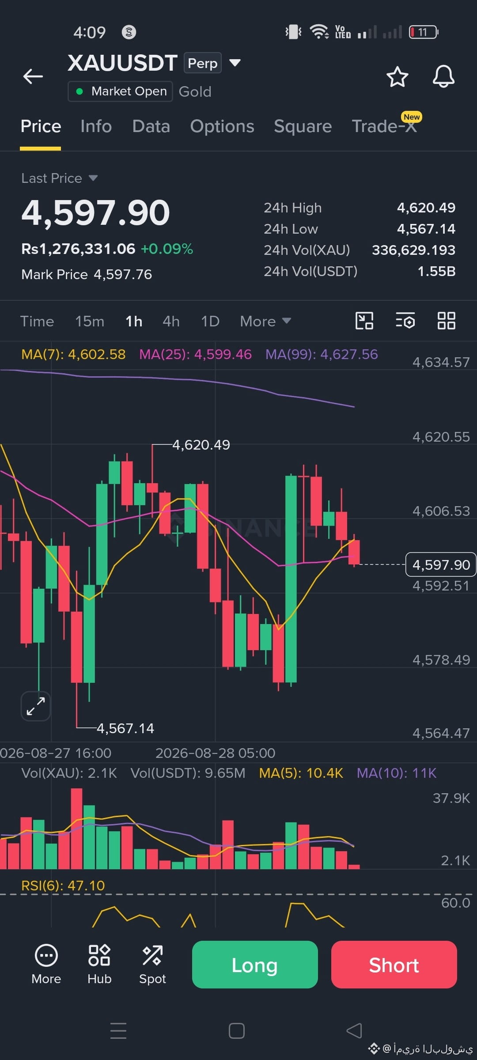Tap the volume MA(10): 11K label
Image resolution: width=477 pixels, height=1060 pixels.
pos(397,773)
